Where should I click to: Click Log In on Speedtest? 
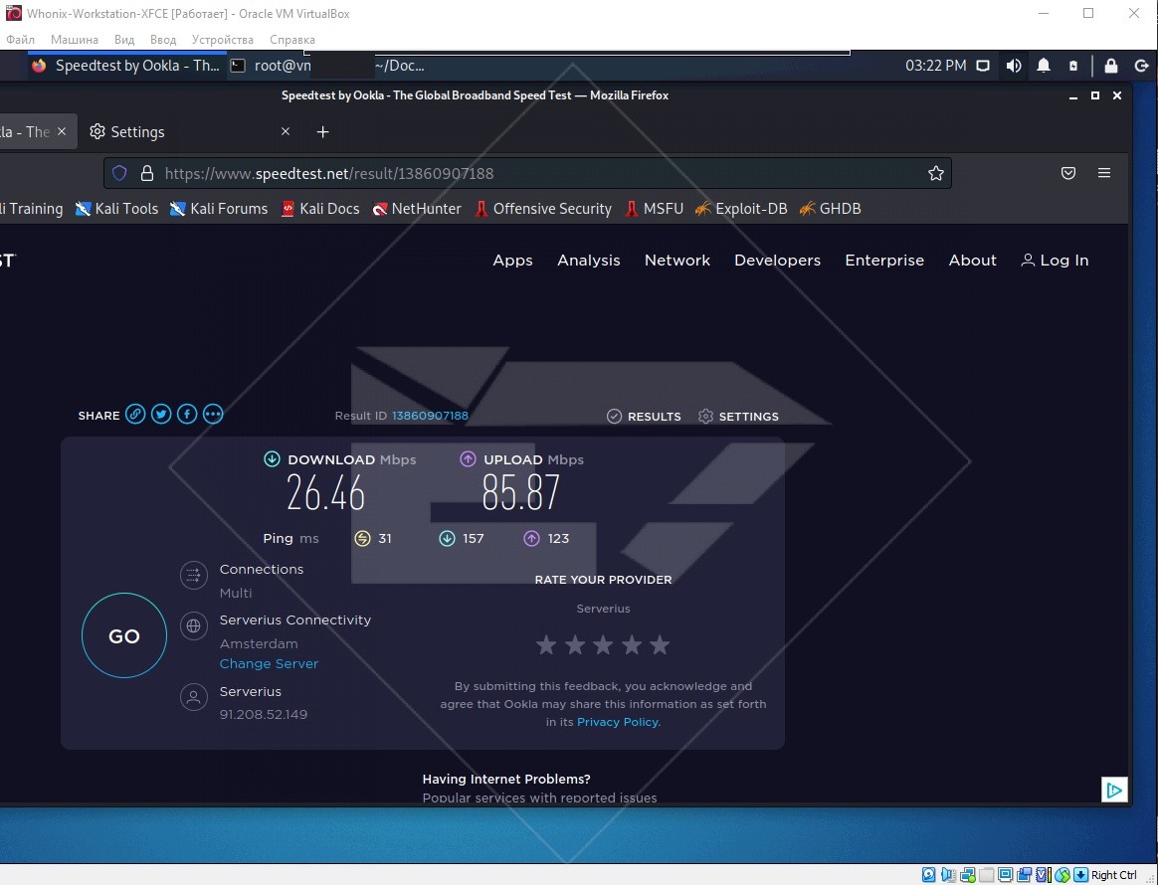pyautogui.click(x=1055, y=261)
